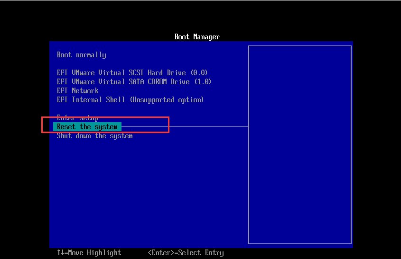Screen dimensions: 401x259
Task: Click the Boot Manager title text
Action: click(x=197, y=37)
